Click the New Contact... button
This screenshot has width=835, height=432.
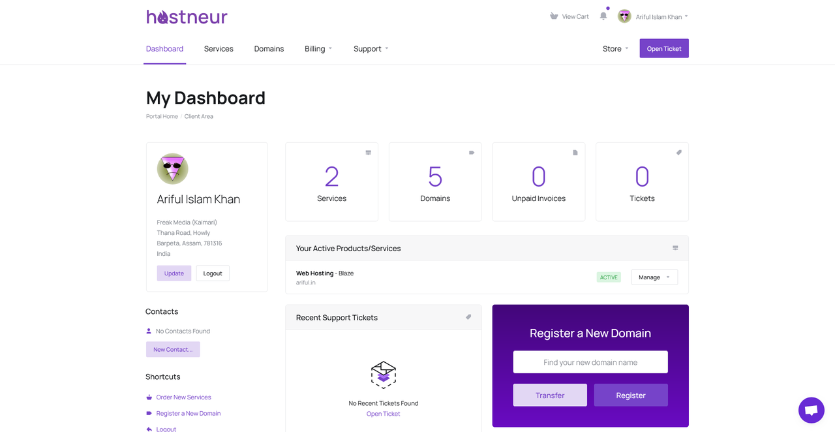point(173,349)
